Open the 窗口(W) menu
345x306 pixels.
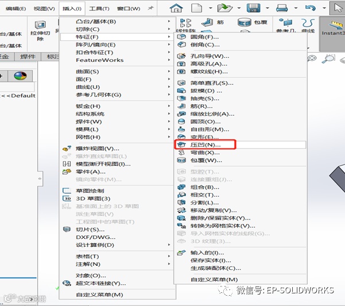[129, 9]
